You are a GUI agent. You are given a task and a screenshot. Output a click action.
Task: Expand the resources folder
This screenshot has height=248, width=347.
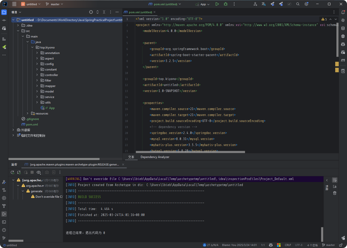coord(28,113)
